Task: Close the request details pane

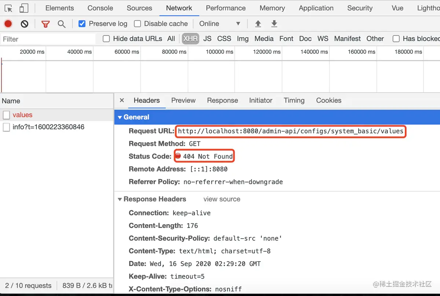Action: coord(122,100)
